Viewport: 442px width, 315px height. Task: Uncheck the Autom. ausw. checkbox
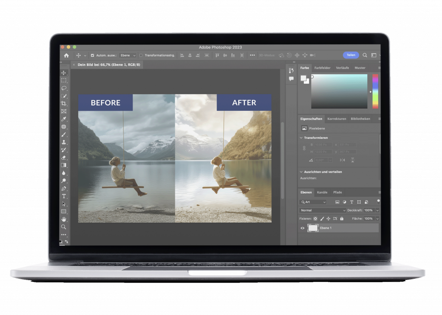coord(92,56)
